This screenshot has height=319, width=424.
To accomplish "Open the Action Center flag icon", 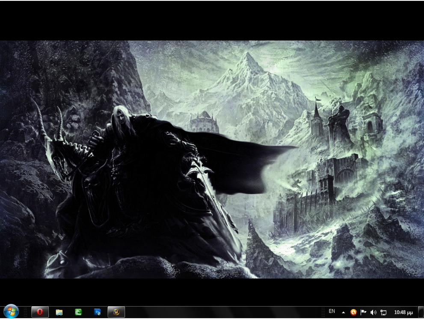I will pos(363,313).
